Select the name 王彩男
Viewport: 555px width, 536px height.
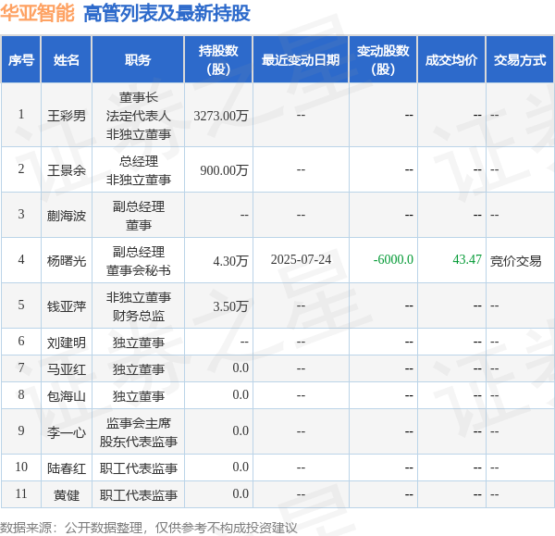pos(67,116)
